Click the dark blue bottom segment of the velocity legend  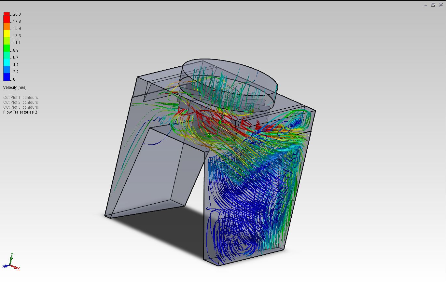7,77
